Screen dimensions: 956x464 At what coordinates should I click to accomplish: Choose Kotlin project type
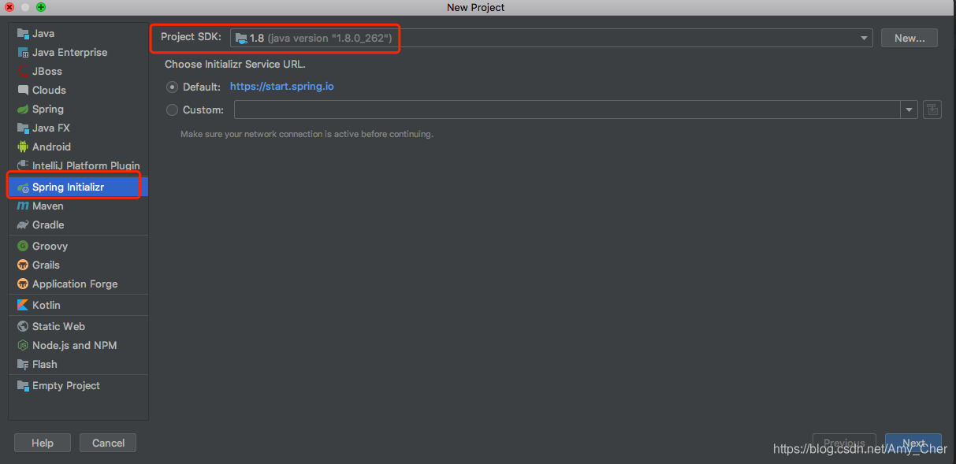pos(79,306)
